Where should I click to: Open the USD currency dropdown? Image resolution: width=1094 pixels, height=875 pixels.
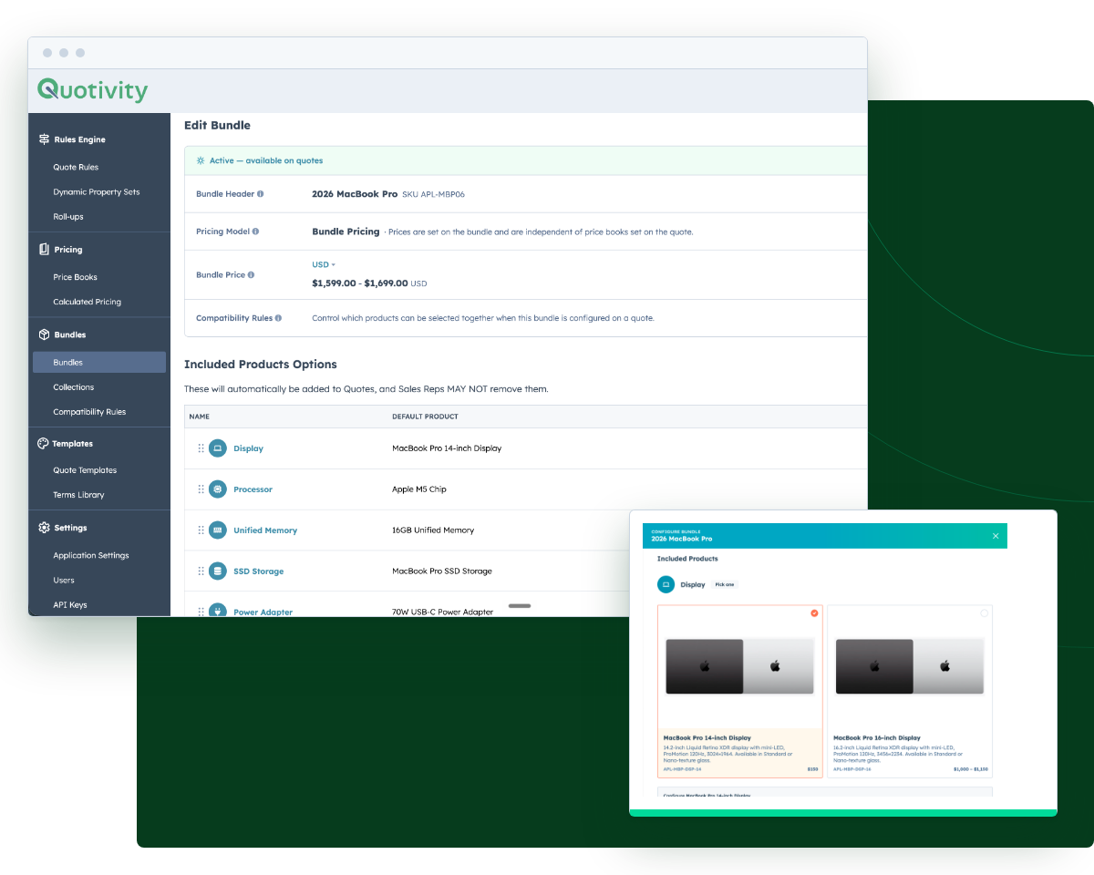click(x=324, y=264)
